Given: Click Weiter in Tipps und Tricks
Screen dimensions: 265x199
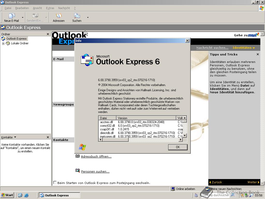Looking at the screenshot, I should tap(253, 182).
